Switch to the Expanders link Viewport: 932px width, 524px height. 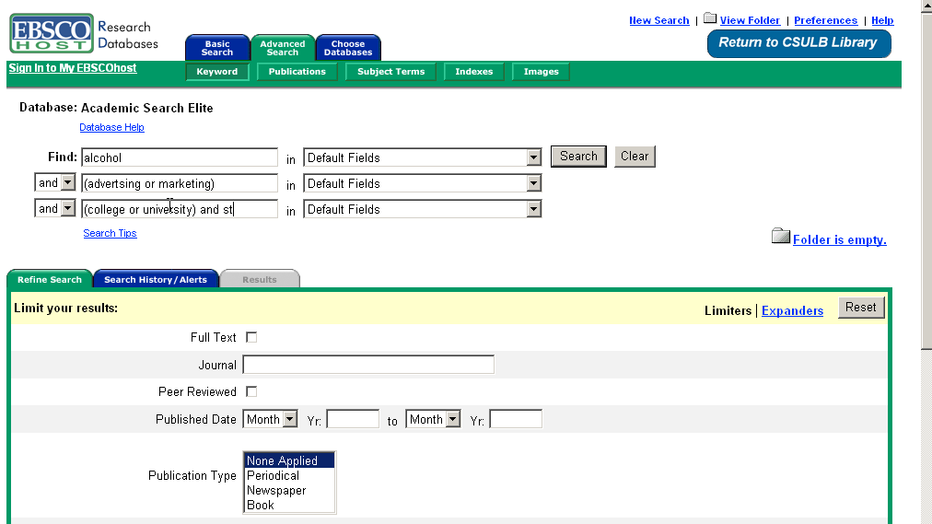(x=792, y=310)
